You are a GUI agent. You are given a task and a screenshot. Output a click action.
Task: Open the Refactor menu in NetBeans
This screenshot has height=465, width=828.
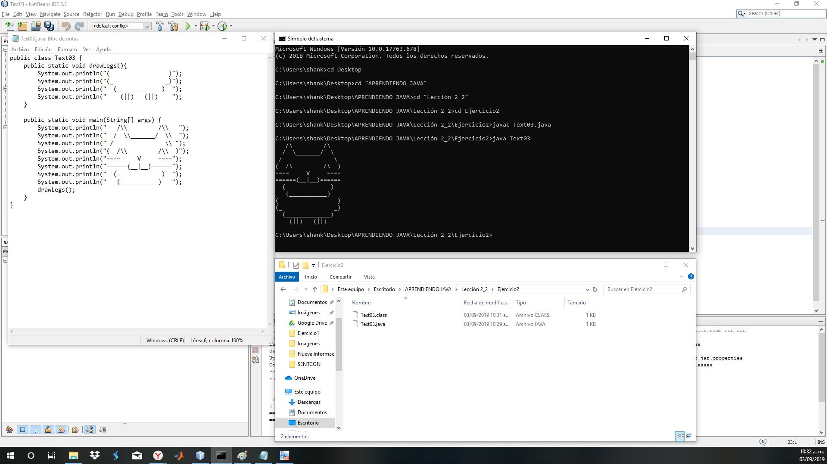[93, 14]
